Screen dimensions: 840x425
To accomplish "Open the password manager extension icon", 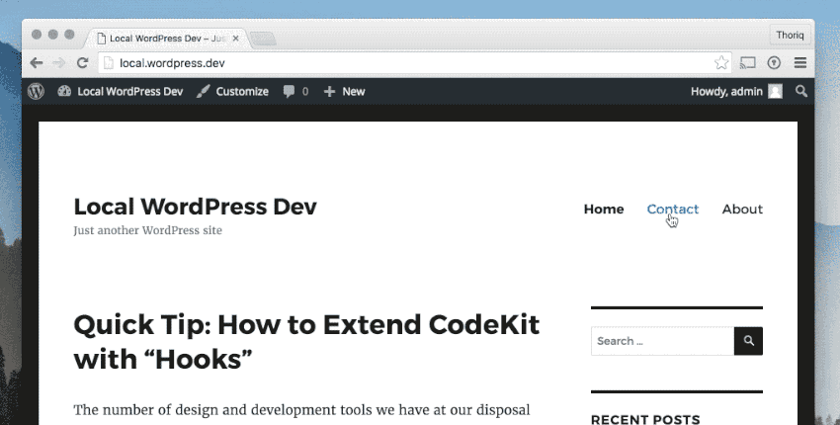I will pos(774,62).
